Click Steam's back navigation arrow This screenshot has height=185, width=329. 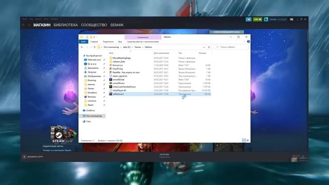coord(24,25)
